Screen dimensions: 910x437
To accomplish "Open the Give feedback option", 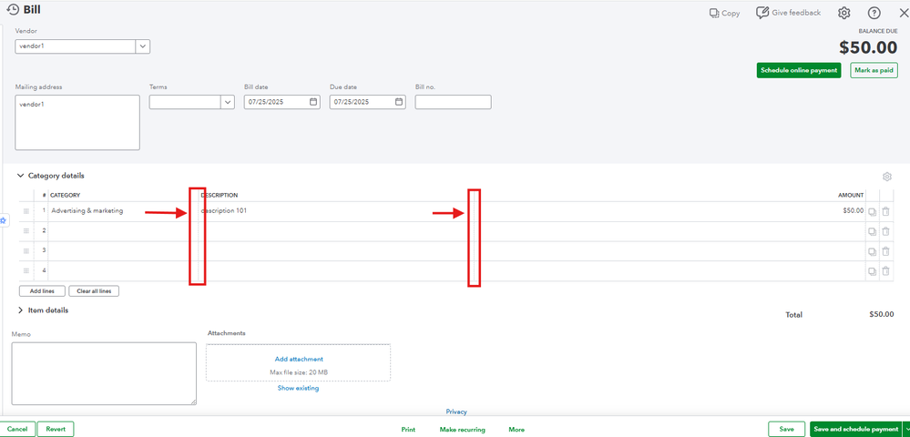I will pos(788,13).
